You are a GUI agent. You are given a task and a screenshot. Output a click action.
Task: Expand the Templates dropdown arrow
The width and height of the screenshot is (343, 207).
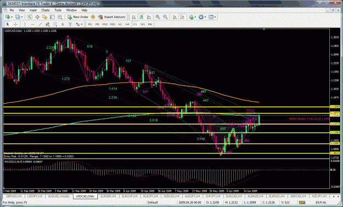click(x=215, y=17)
